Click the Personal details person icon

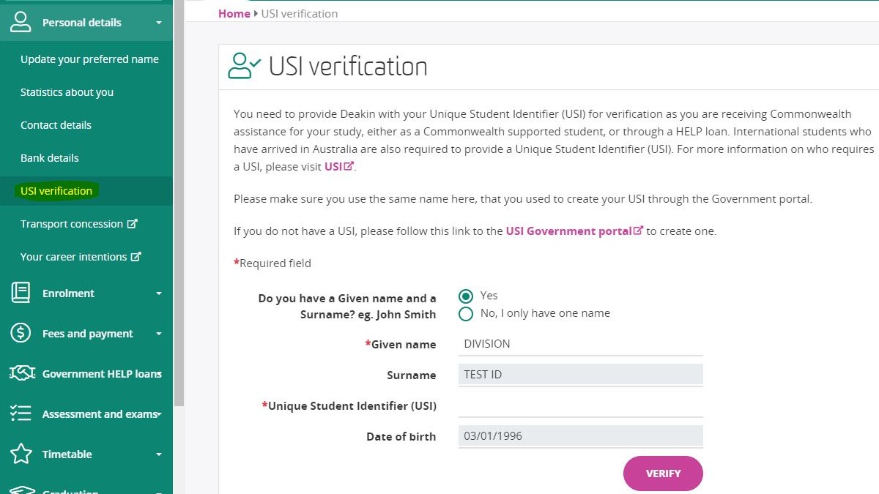21,22
